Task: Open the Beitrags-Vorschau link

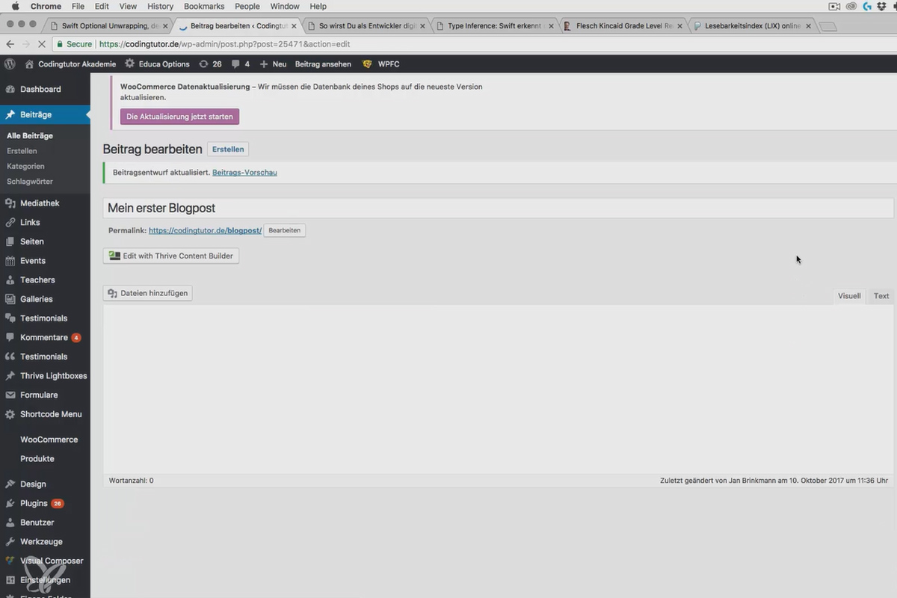Action: (x=244, y=173)
